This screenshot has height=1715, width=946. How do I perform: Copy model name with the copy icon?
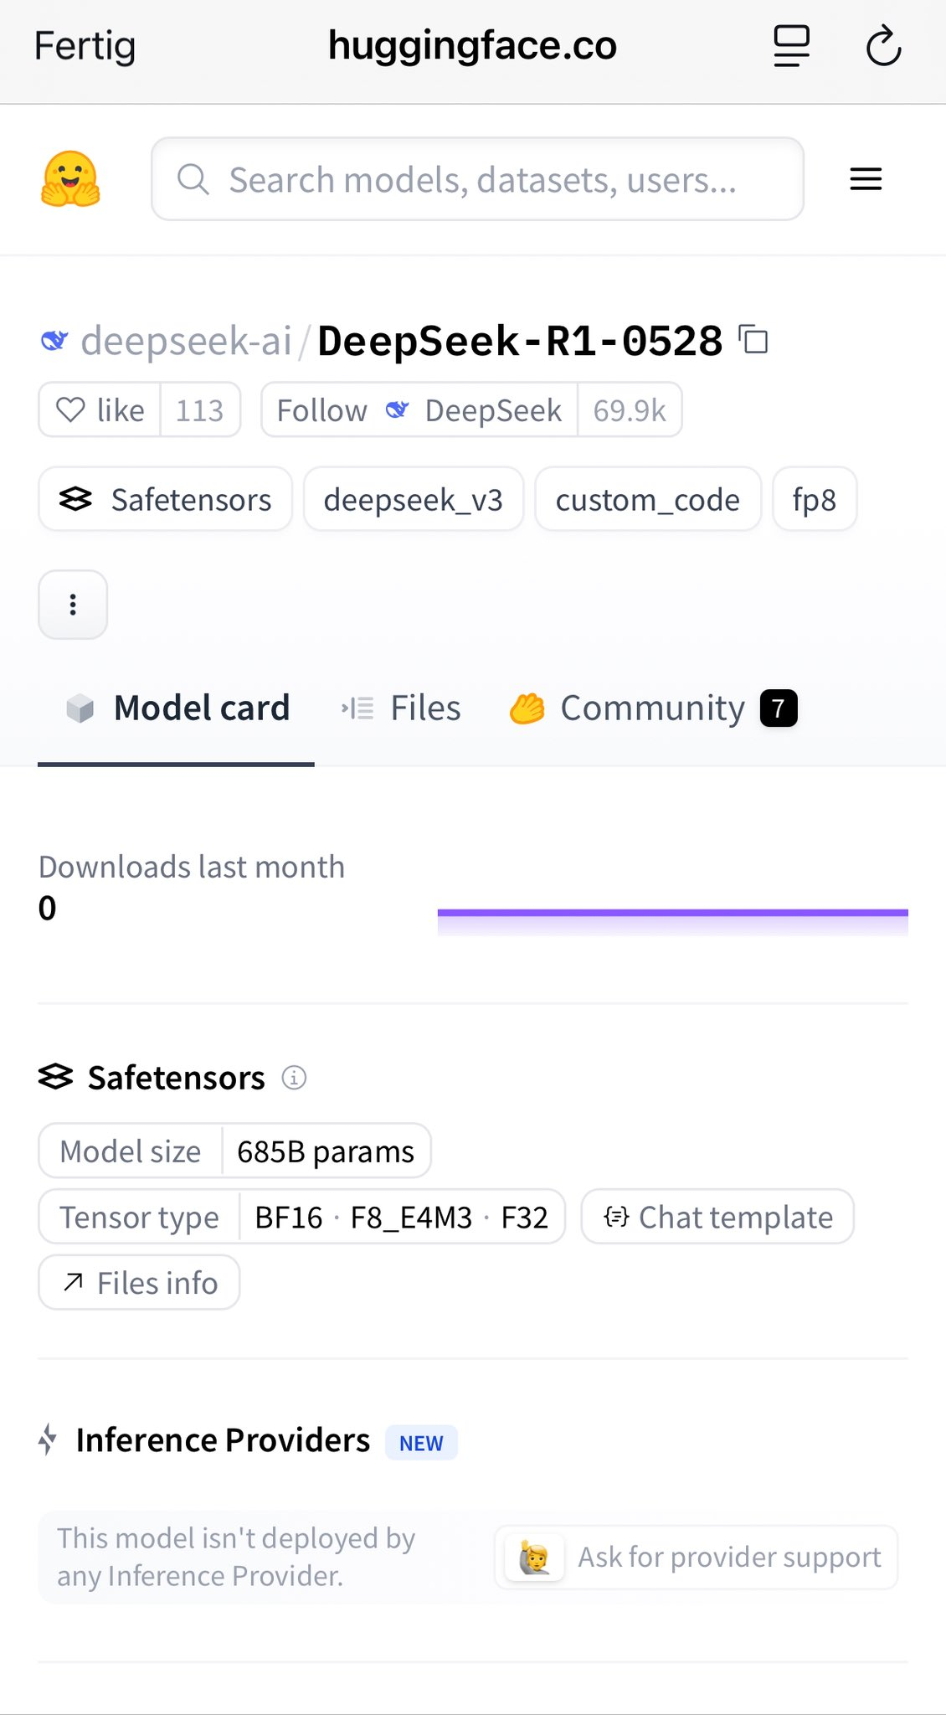click(x=753, y=339)
